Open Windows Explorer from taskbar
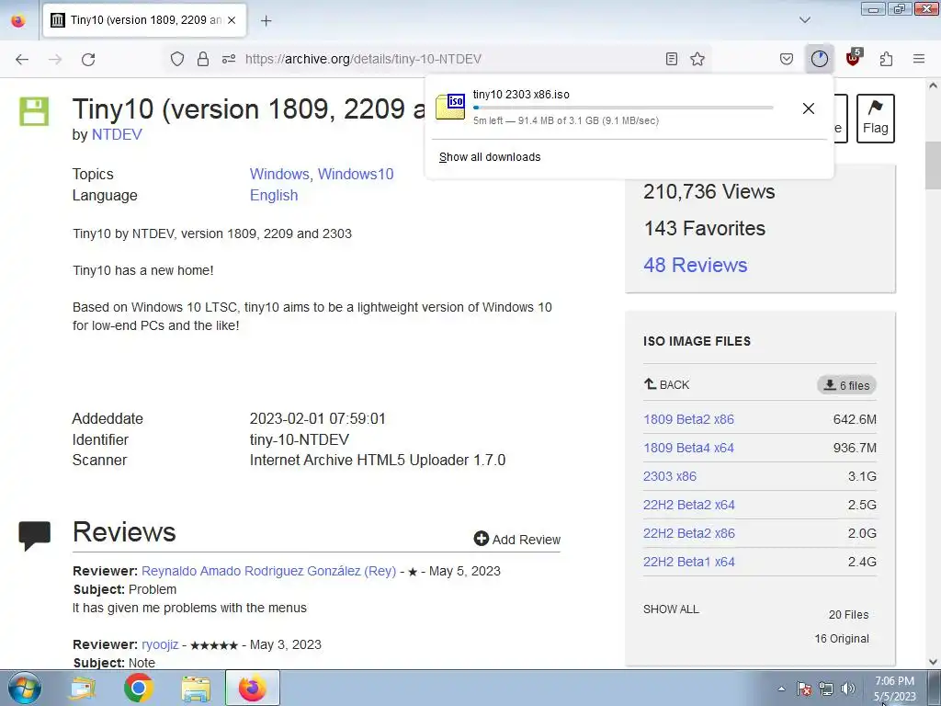The width and height of the screenshot is (941, 706). click(196, 688)
